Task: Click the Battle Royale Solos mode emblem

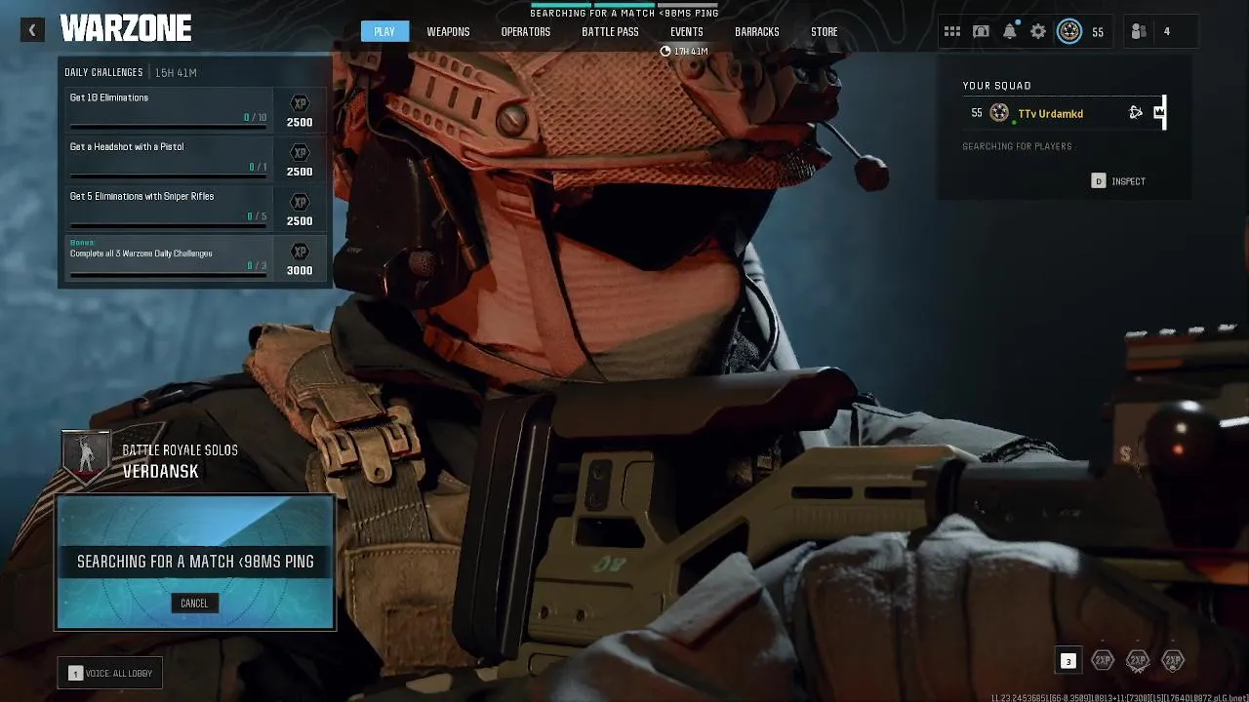Action: pos(86,456)
